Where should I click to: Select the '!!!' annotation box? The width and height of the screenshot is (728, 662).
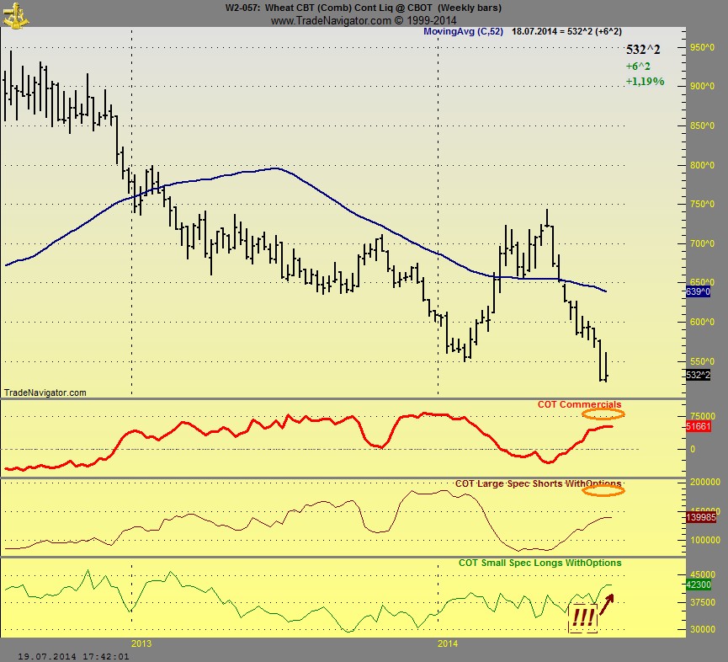[x=583, y=618]
